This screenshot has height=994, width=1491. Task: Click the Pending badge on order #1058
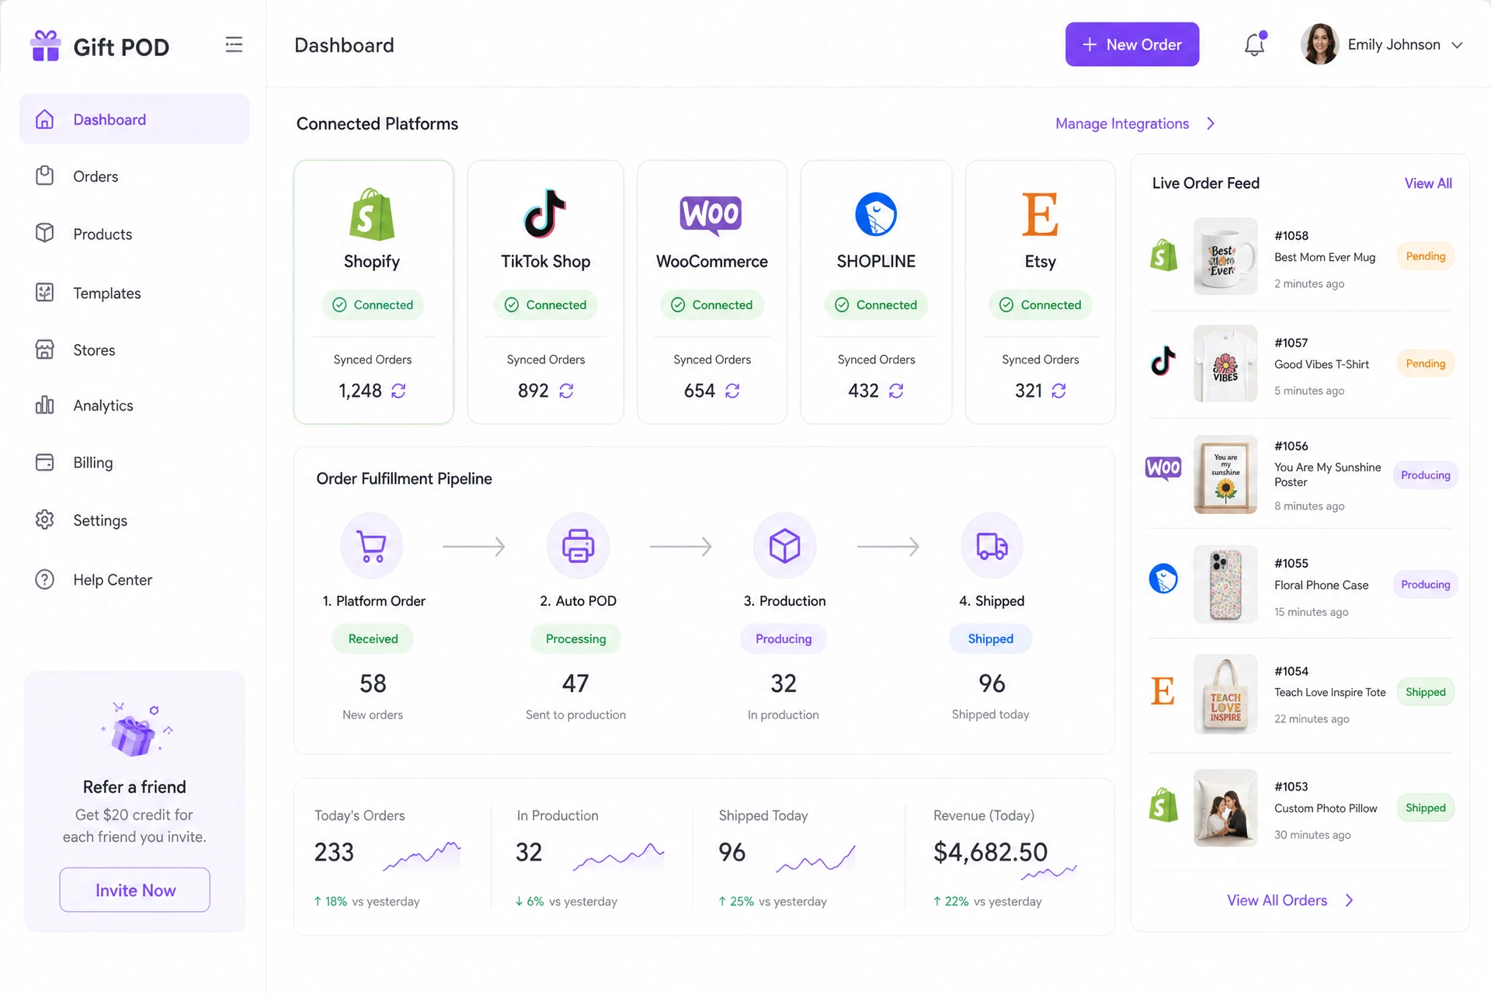[1425, 256]
